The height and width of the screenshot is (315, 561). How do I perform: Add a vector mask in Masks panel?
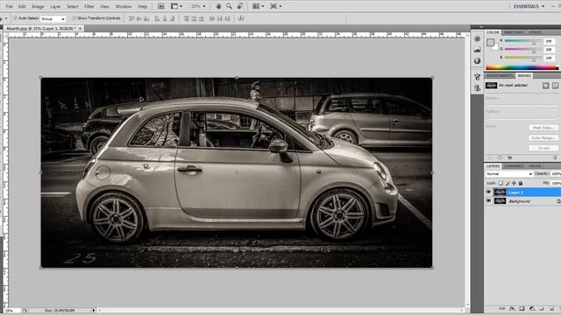point(555,86)
